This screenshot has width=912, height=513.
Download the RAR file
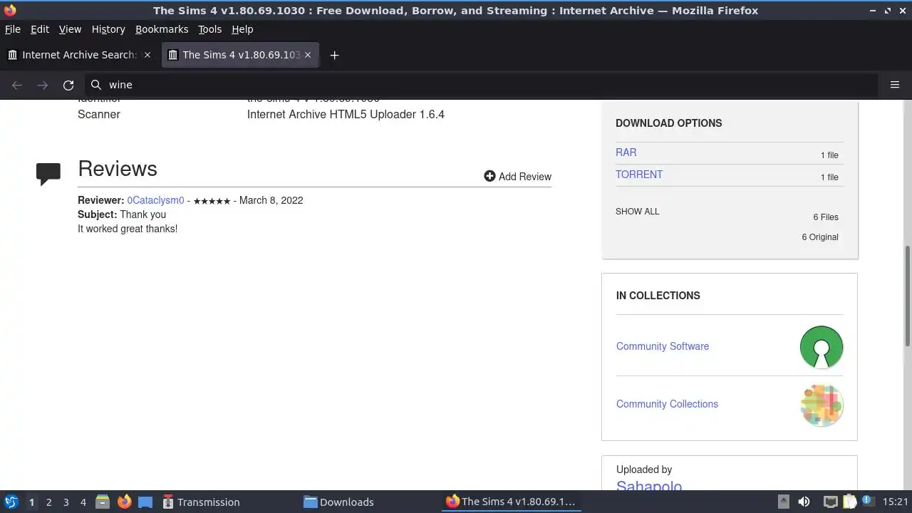point(626,152)
